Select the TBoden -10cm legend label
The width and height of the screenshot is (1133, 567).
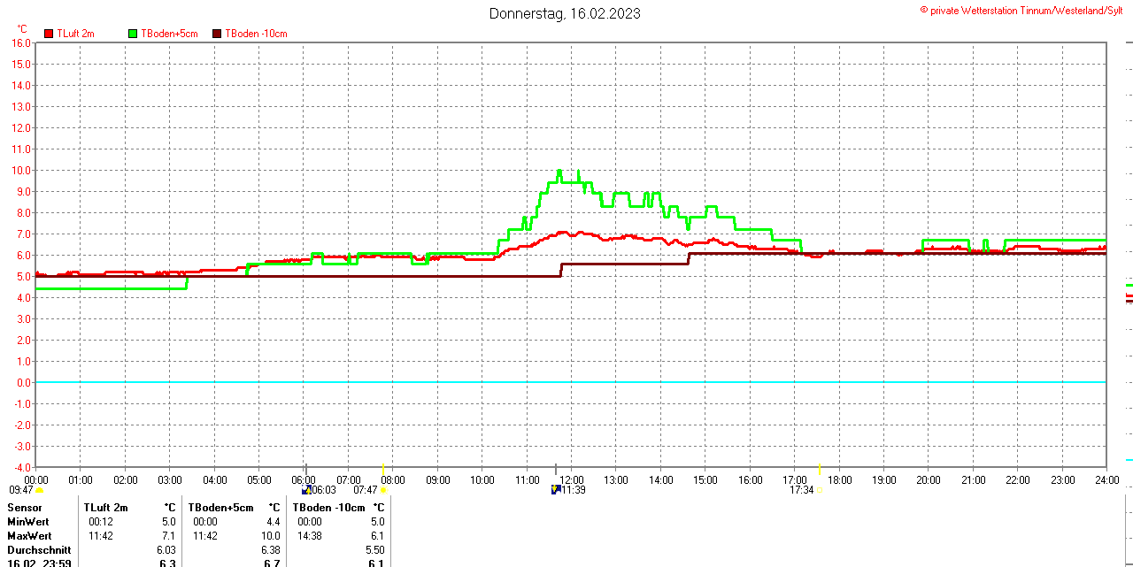click(256, 34)
